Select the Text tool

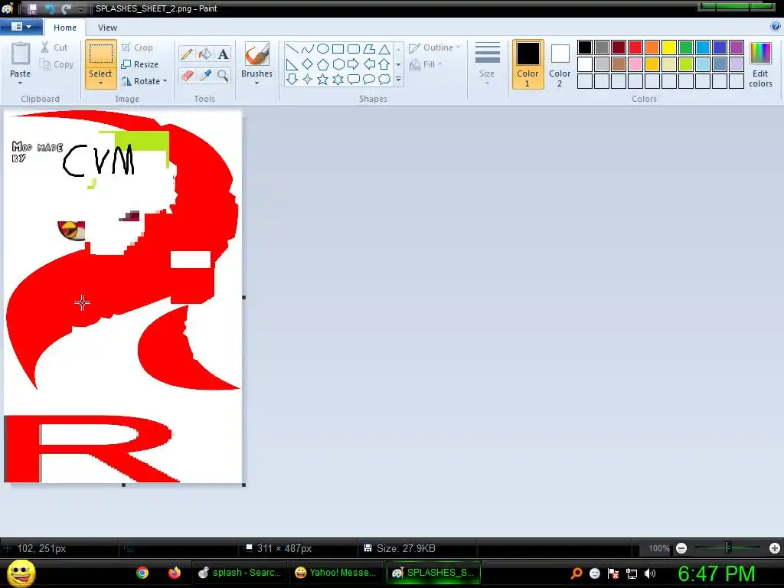tap(223, 54)
